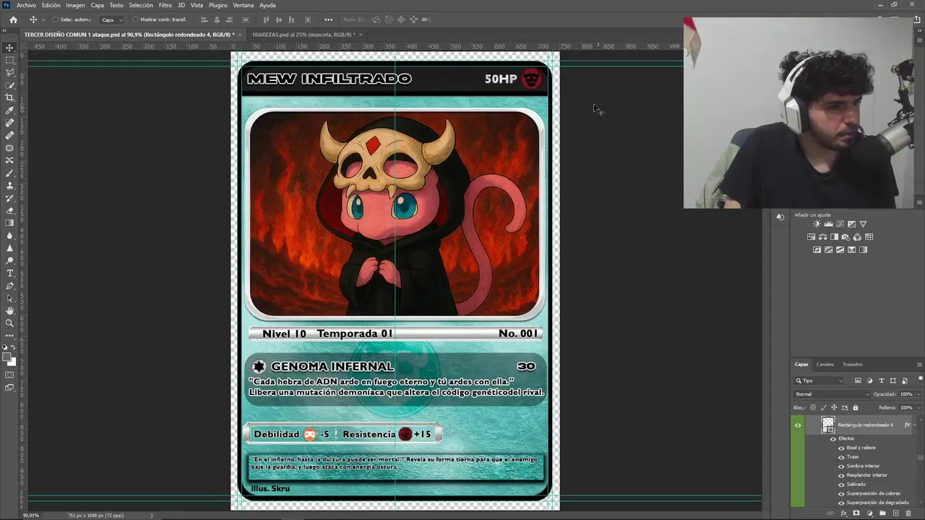Open Relleno slider dropdown arrow
The height and width of the screenshot is (520, 925).
918,407
